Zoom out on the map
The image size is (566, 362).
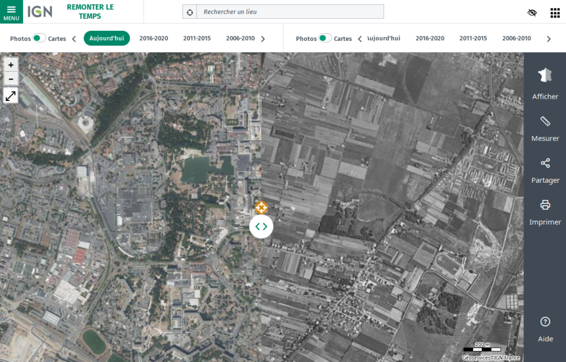click(11, 78)
